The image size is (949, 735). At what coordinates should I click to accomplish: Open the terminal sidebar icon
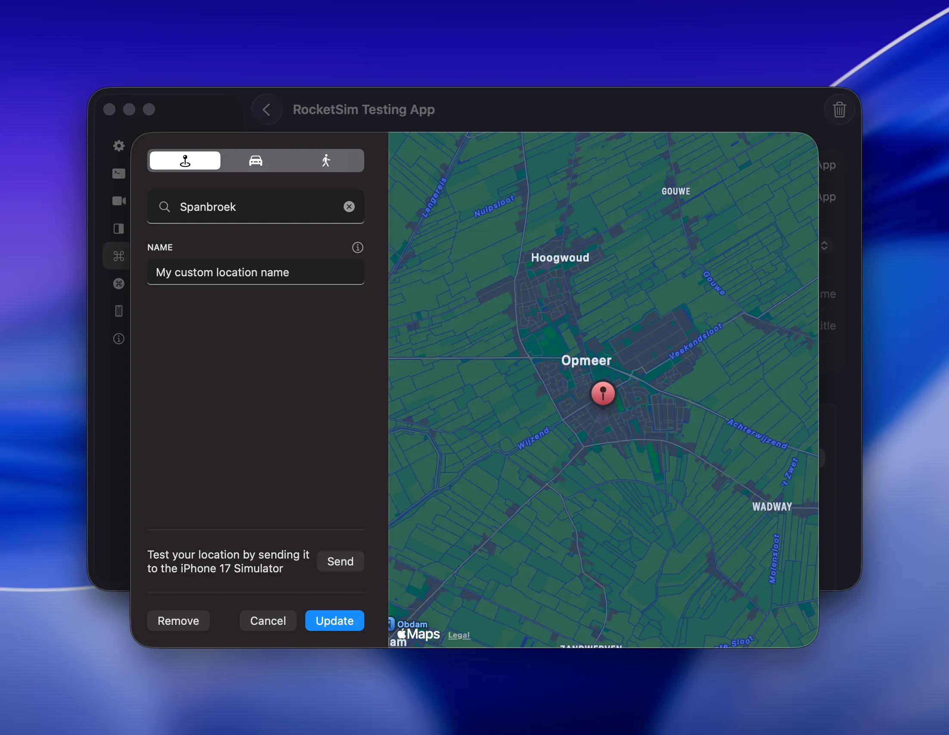click(x=119, y=173)
